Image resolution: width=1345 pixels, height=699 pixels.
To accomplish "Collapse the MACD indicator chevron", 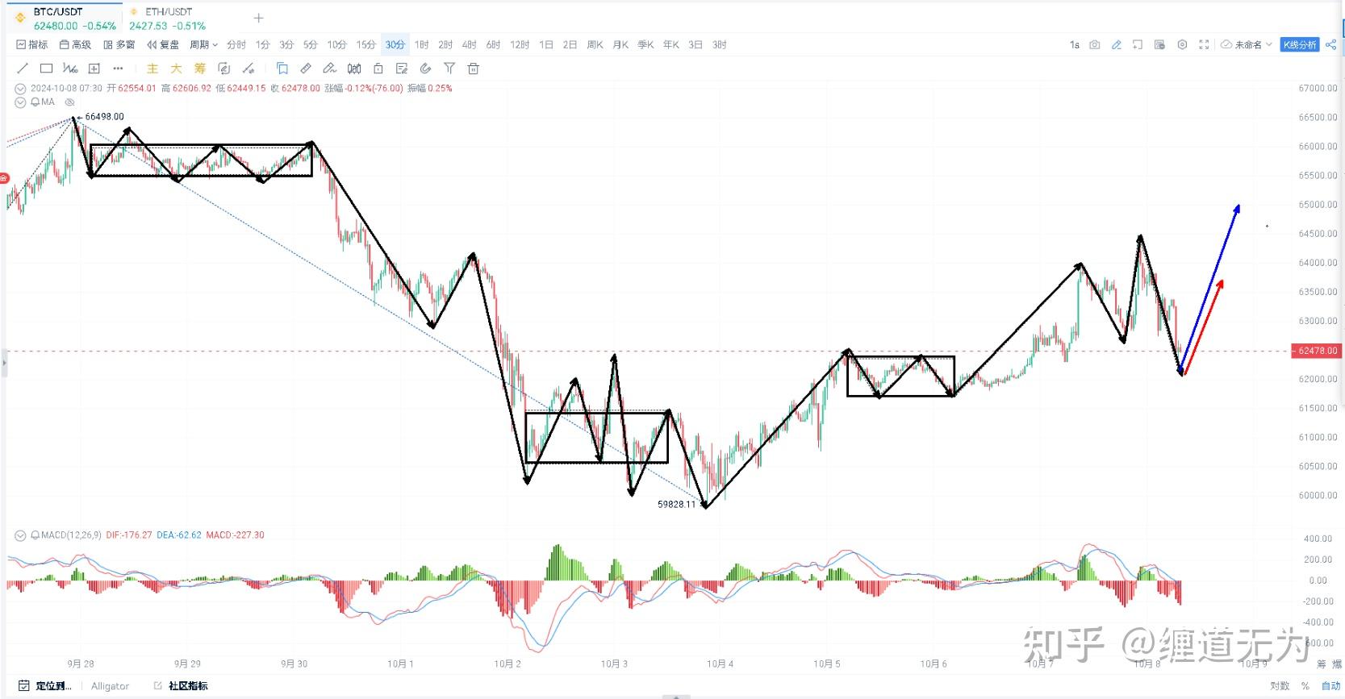I will (20, 535).
